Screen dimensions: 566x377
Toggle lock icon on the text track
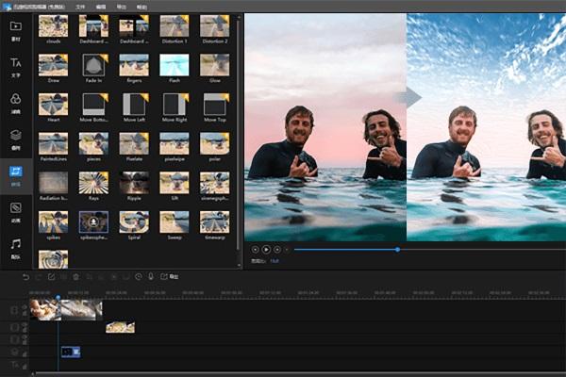coord(25,367)
